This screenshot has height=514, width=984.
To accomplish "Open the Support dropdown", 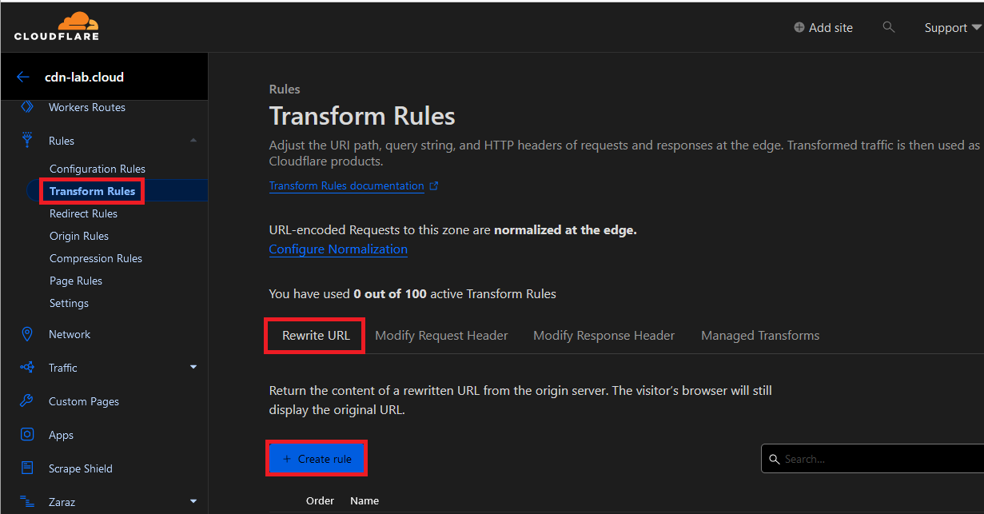I will tap(952, 28).
